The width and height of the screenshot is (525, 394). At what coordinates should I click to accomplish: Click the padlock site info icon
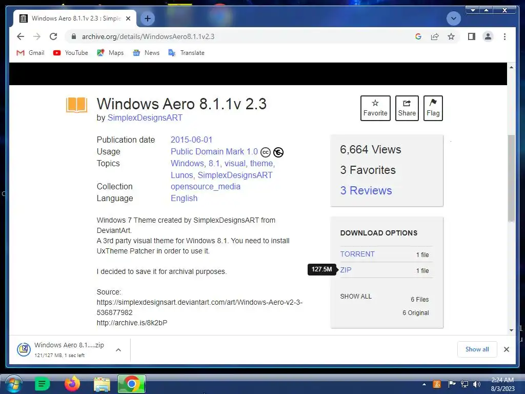coord(74,36)
